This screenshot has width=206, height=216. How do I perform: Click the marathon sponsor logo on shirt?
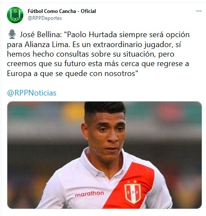[x=89, y=194]
